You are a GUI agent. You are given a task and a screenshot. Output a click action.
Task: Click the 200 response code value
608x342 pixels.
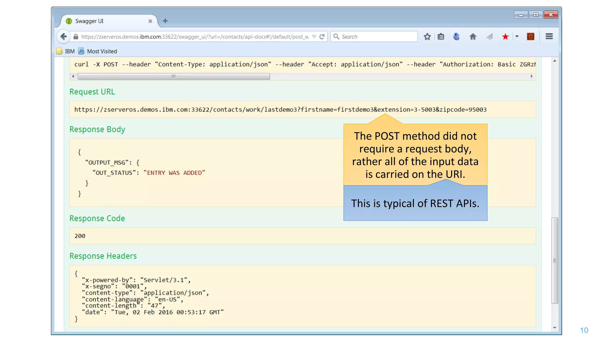[x=80, y=236]
